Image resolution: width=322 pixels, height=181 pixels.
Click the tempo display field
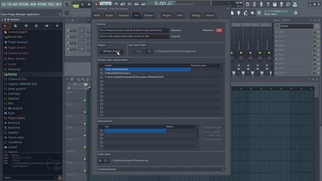106,4
